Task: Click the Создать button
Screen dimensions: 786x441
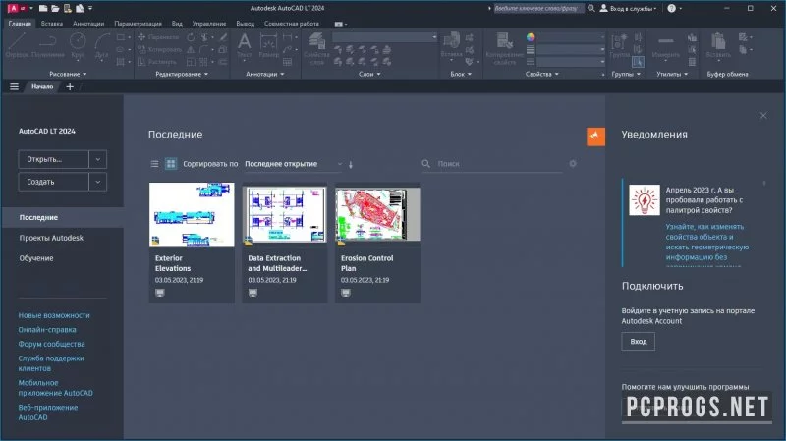Action: coord(54,182)
